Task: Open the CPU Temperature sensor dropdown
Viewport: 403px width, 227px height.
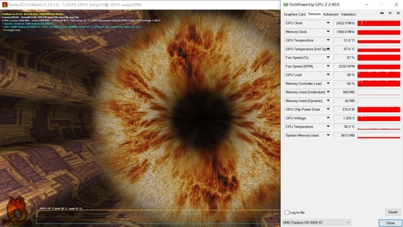Action: (328, 126)
